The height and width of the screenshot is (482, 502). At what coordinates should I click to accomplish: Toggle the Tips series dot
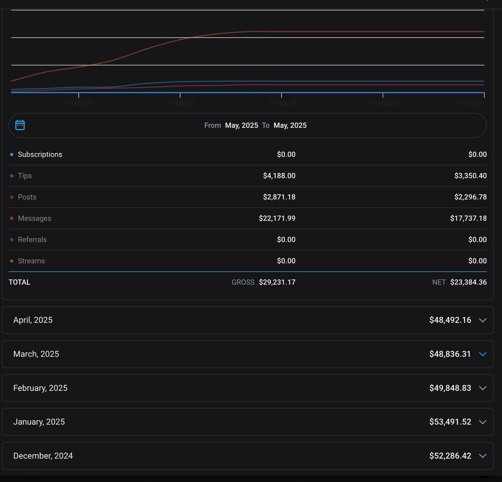click(x=12, y=176)
